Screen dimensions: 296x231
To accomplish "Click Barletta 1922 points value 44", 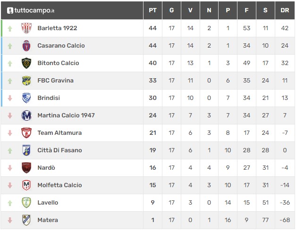I will click(152, 28).
